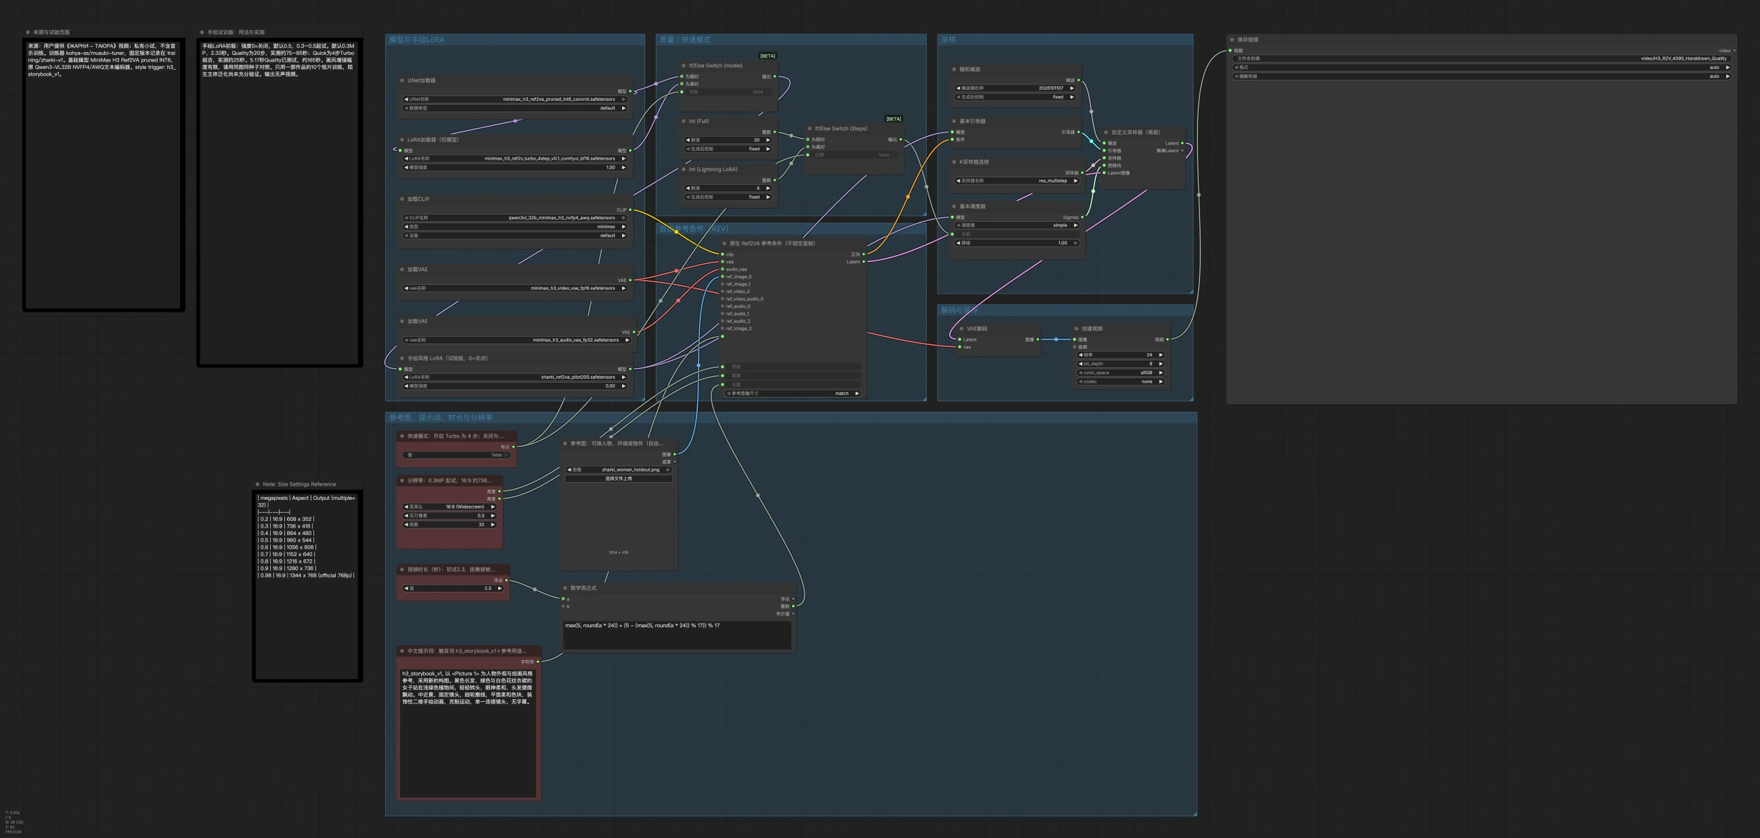1760x838 pixels.
Task: Click the 降噪 1.00 slider field
Action: tap(1017, 243)
